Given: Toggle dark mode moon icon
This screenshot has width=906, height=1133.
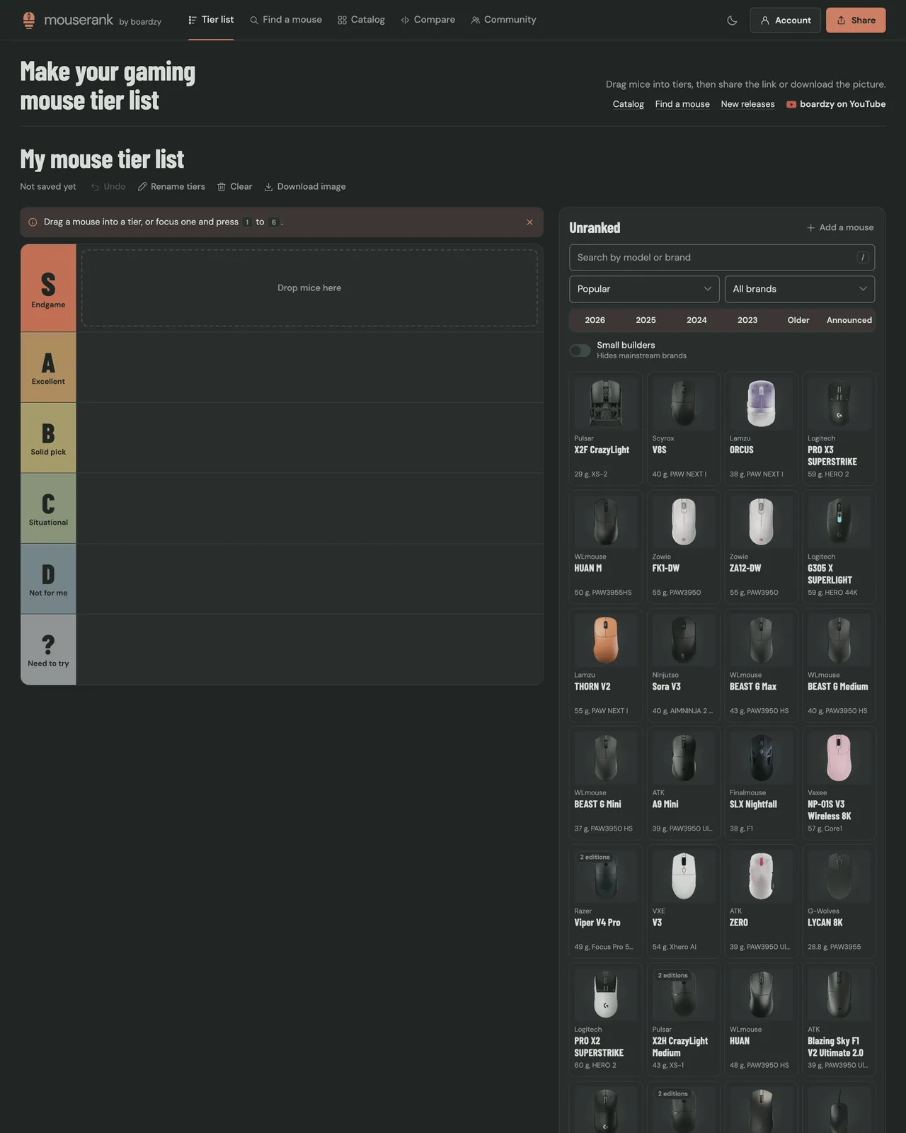Looking at the screenshot, I should (x=732, y=21).
